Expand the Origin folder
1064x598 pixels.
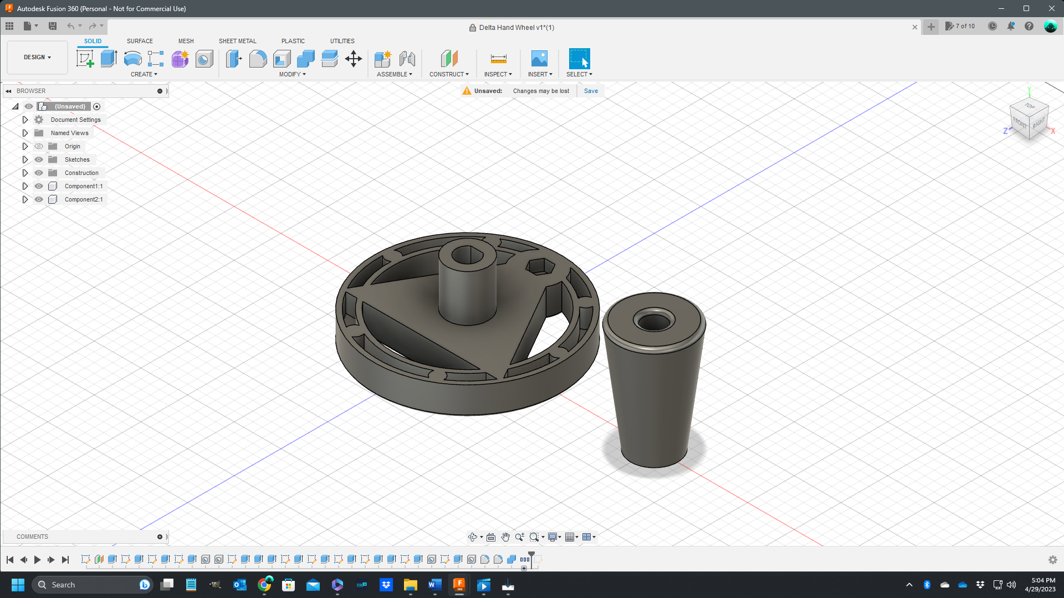pyautogui.click(x=25, y=146)
